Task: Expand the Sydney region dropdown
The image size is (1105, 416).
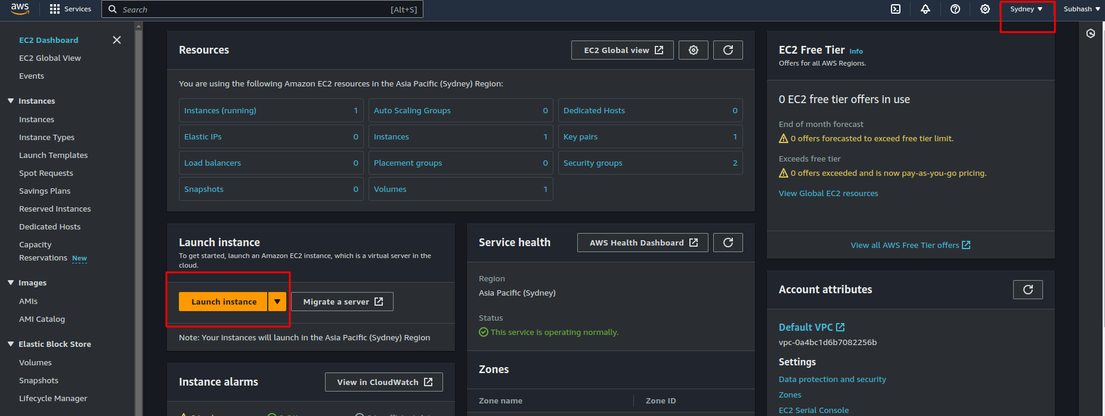Action: (1026, 9)
